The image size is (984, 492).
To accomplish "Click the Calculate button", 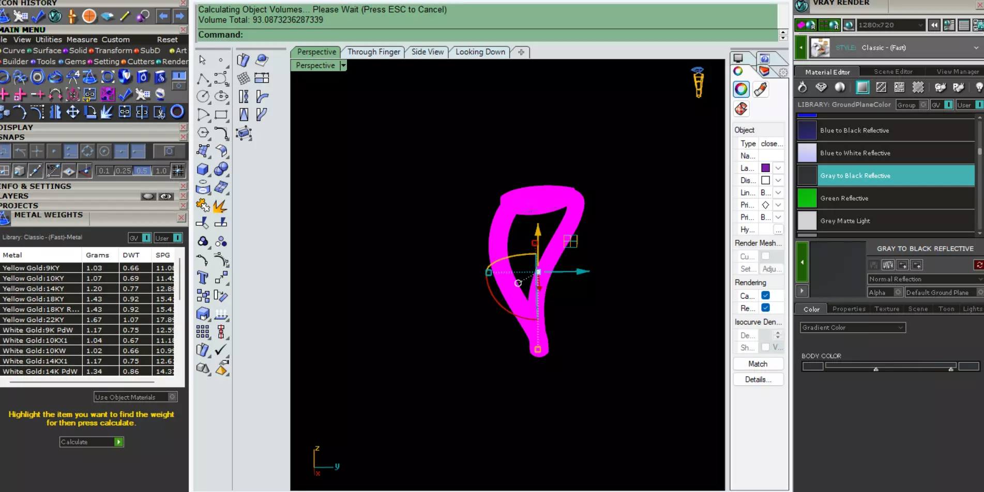I will [x=92, y=442].
